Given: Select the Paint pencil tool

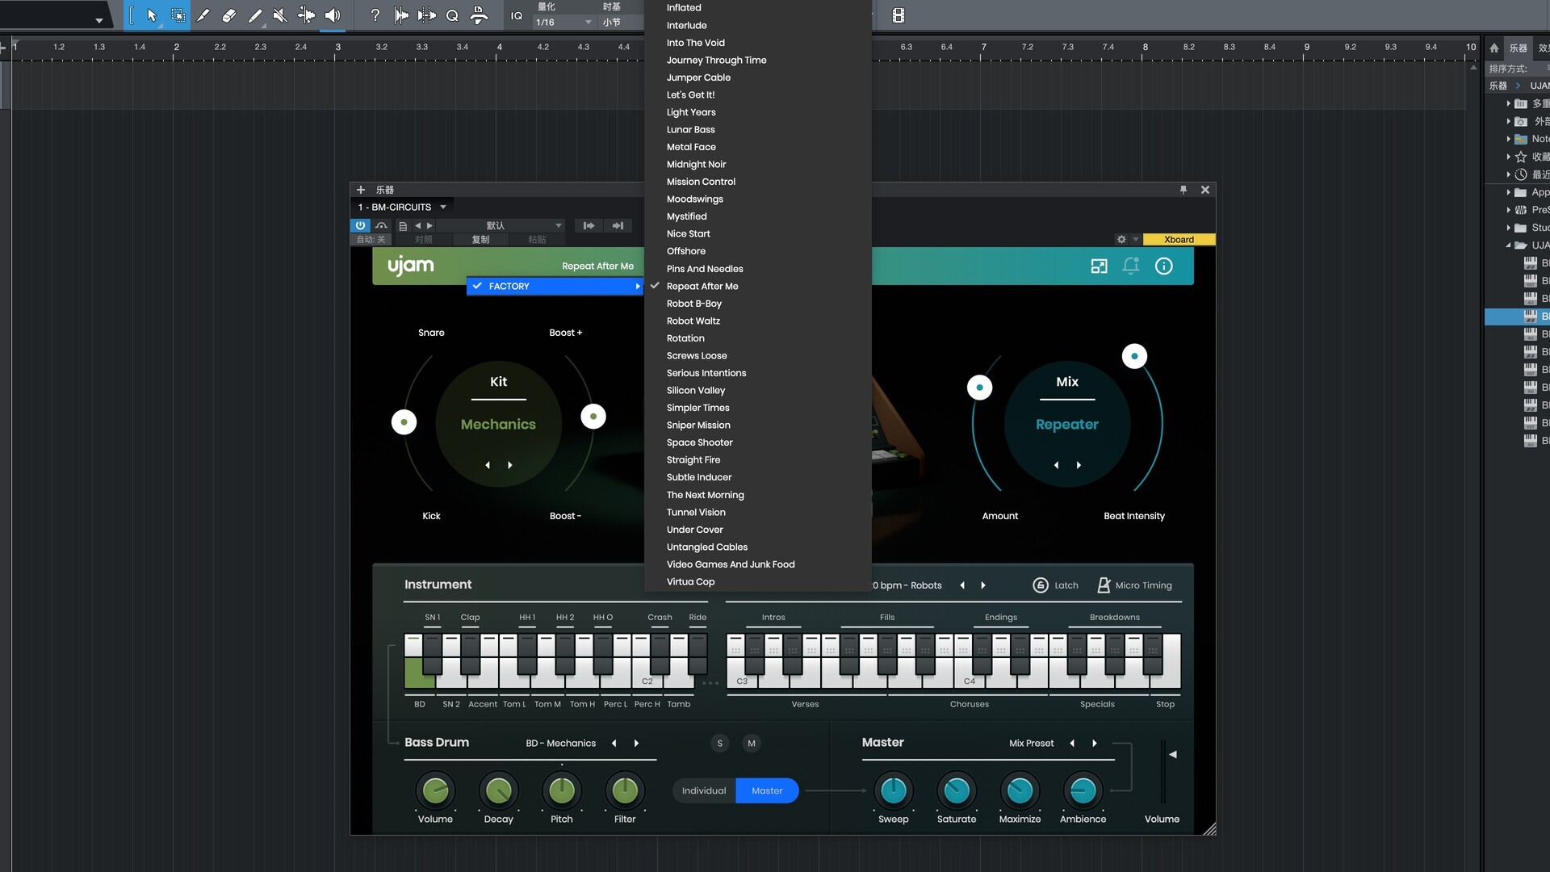Looking at the screenshot, I should point(255,15).
